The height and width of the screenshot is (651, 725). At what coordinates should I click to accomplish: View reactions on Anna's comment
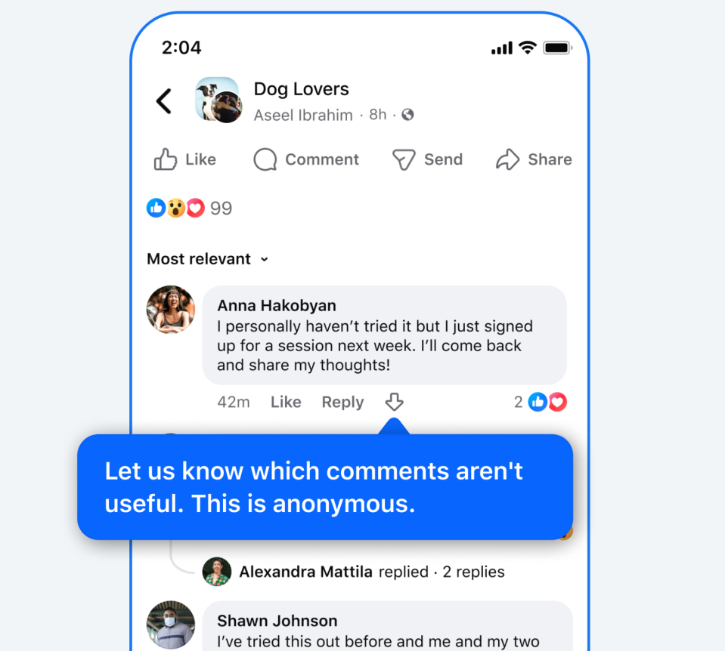[x=540, y=402]
